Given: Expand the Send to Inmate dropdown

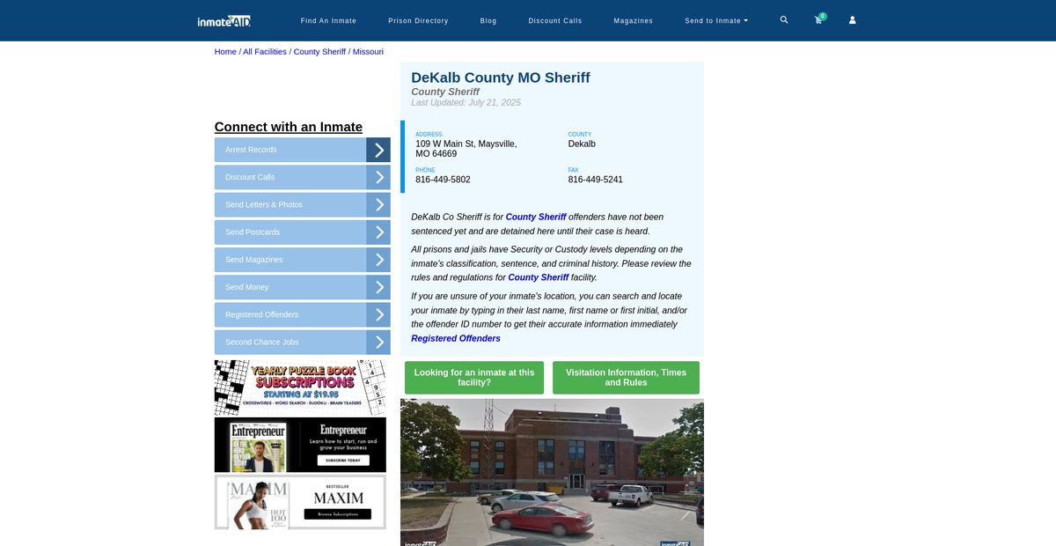Looking at the screenshot, I should tap(716, 20).
